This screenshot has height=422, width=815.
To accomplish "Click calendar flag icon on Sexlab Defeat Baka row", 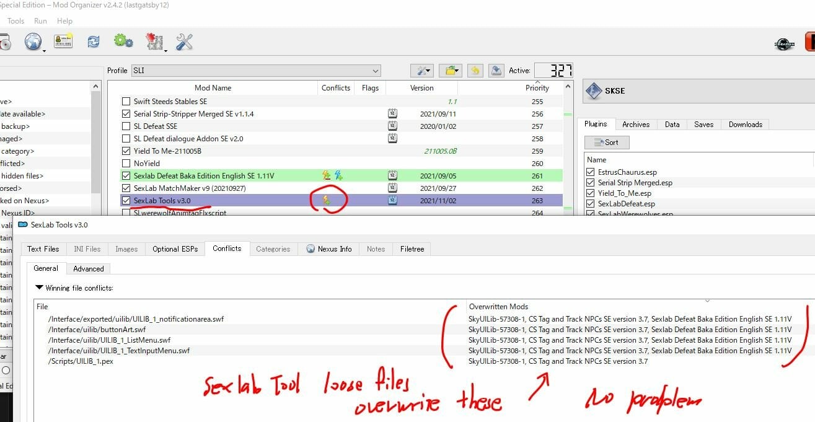I will (x=392, y=175).
